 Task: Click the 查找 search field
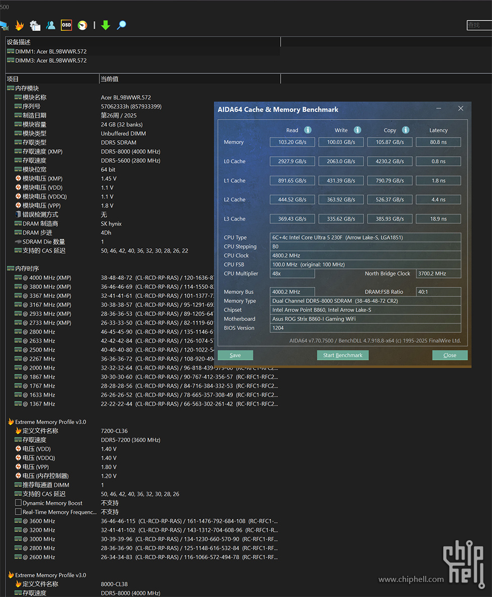pyautogui.click(x=479, y=25)
